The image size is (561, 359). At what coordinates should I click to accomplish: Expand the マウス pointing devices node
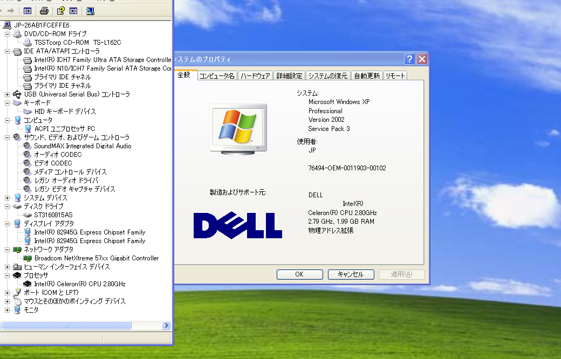[x=7, y=301]
